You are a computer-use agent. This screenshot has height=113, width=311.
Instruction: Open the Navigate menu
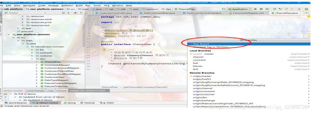pyautogui.click(x=29, y=6)
